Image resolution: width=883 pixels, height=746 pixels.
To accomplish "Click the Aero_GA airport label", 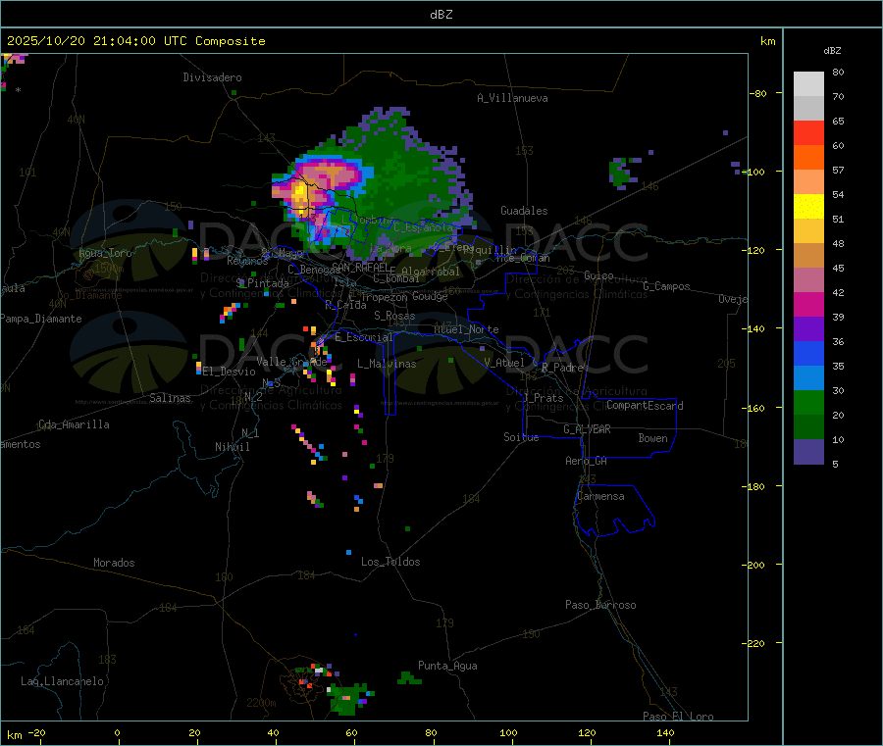I will point(586,461).
